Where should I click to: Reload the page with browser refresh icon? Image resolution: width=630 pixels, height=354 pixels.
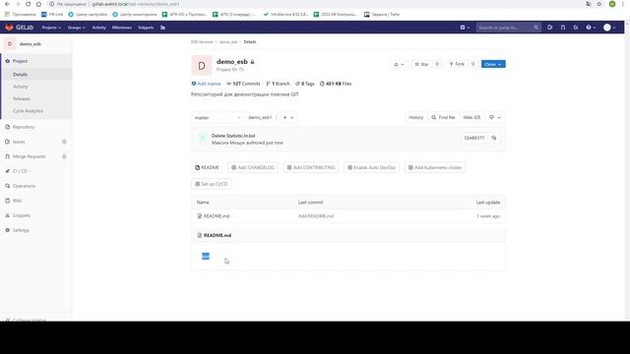click(x=28, y=4)
